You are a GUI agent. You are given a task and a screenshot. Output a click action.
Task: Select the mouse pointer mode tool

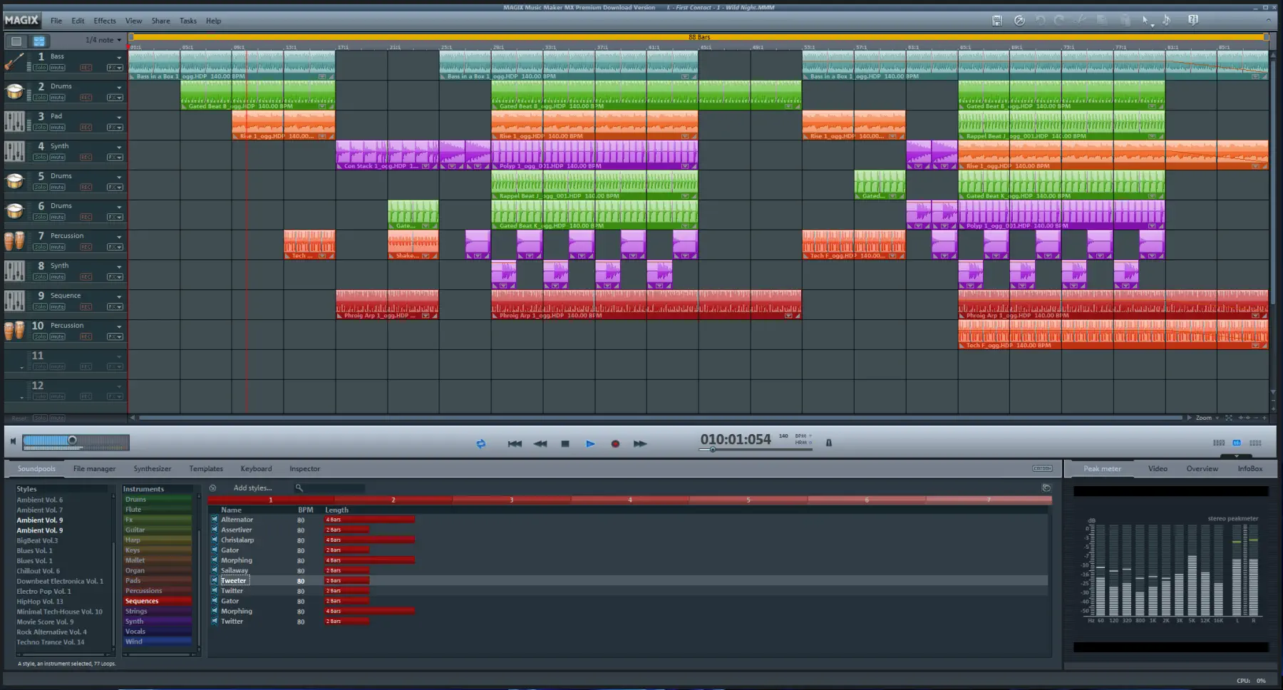point(1145,21)
